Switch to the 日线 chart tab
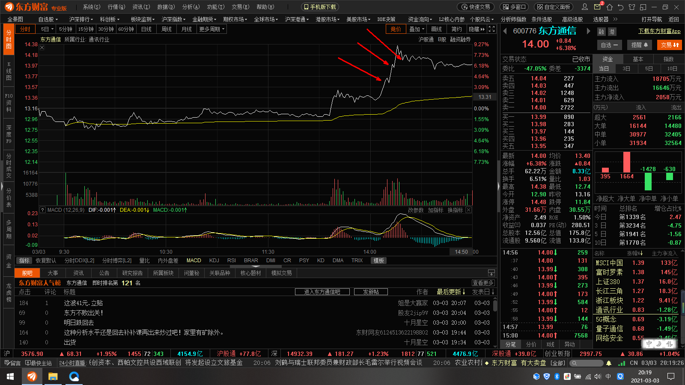The width and height of the screenshot is (685, 385). pos(146,29)
